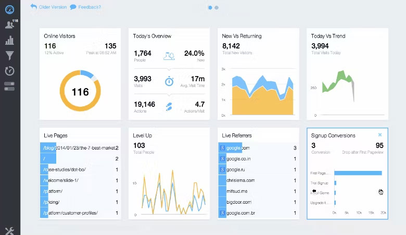Click the Signup Conversions widget title
Viewport: 406px width, 235px height.
[x=333, y=135]
